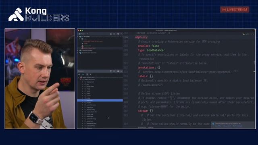Place cursor on 'stream: {}' line

pos(146,111)
